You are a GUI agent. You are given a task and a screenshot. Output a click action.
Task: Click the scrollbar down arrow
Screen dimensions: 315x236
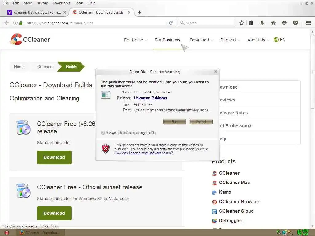[313, 226]
